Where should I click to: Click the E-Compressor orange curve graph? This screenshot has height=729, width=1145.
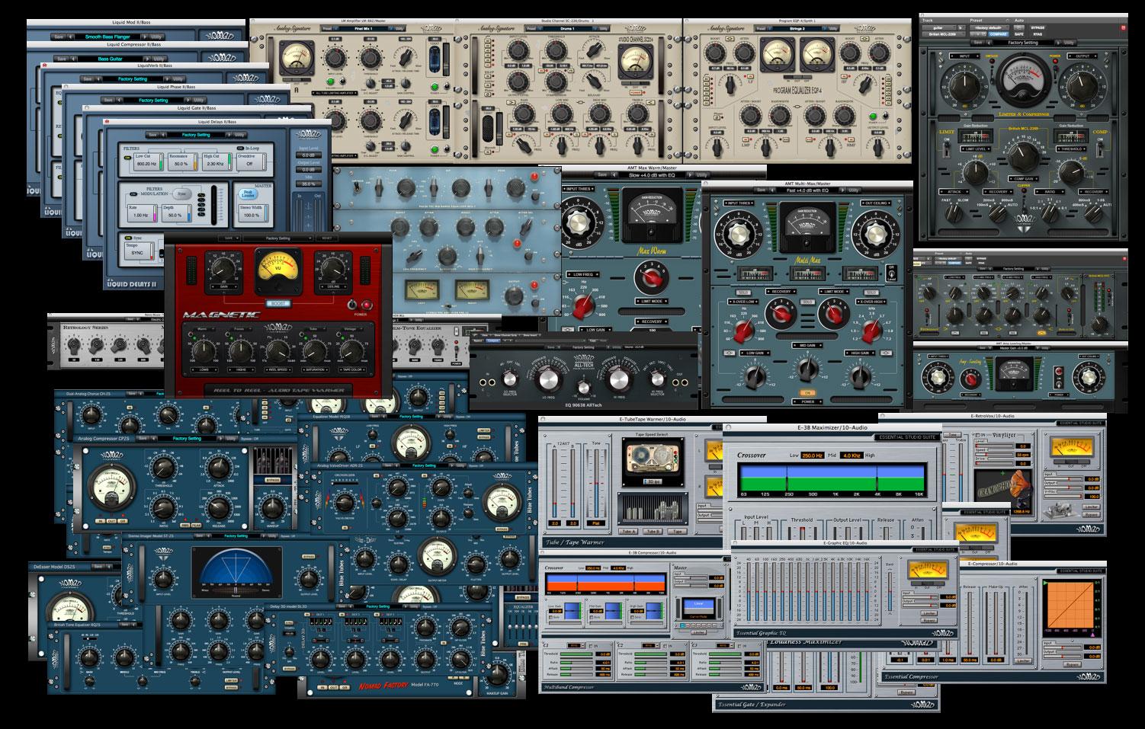(1070, 605)
